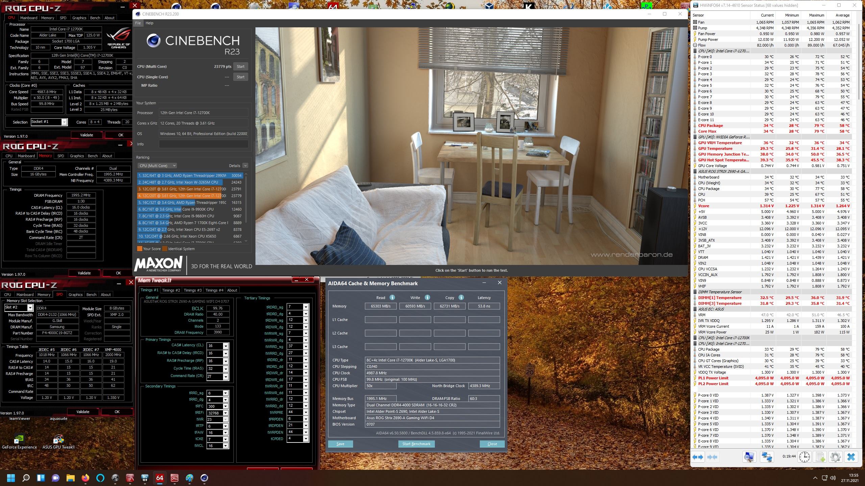The width and height of the screenshot is (865, 486).
Task: Click the Cinebench ranking list scrollbar
Action: pos(246,199)
